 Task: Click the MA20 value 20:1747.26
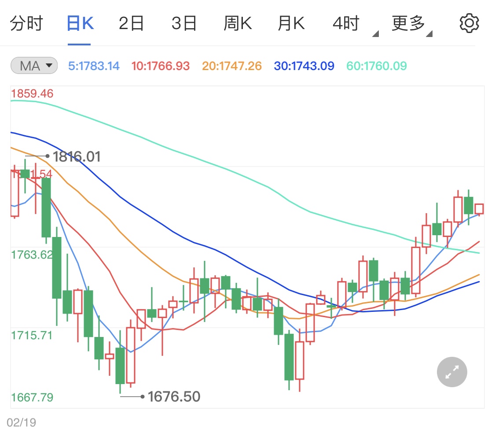[x=232, y=66]
